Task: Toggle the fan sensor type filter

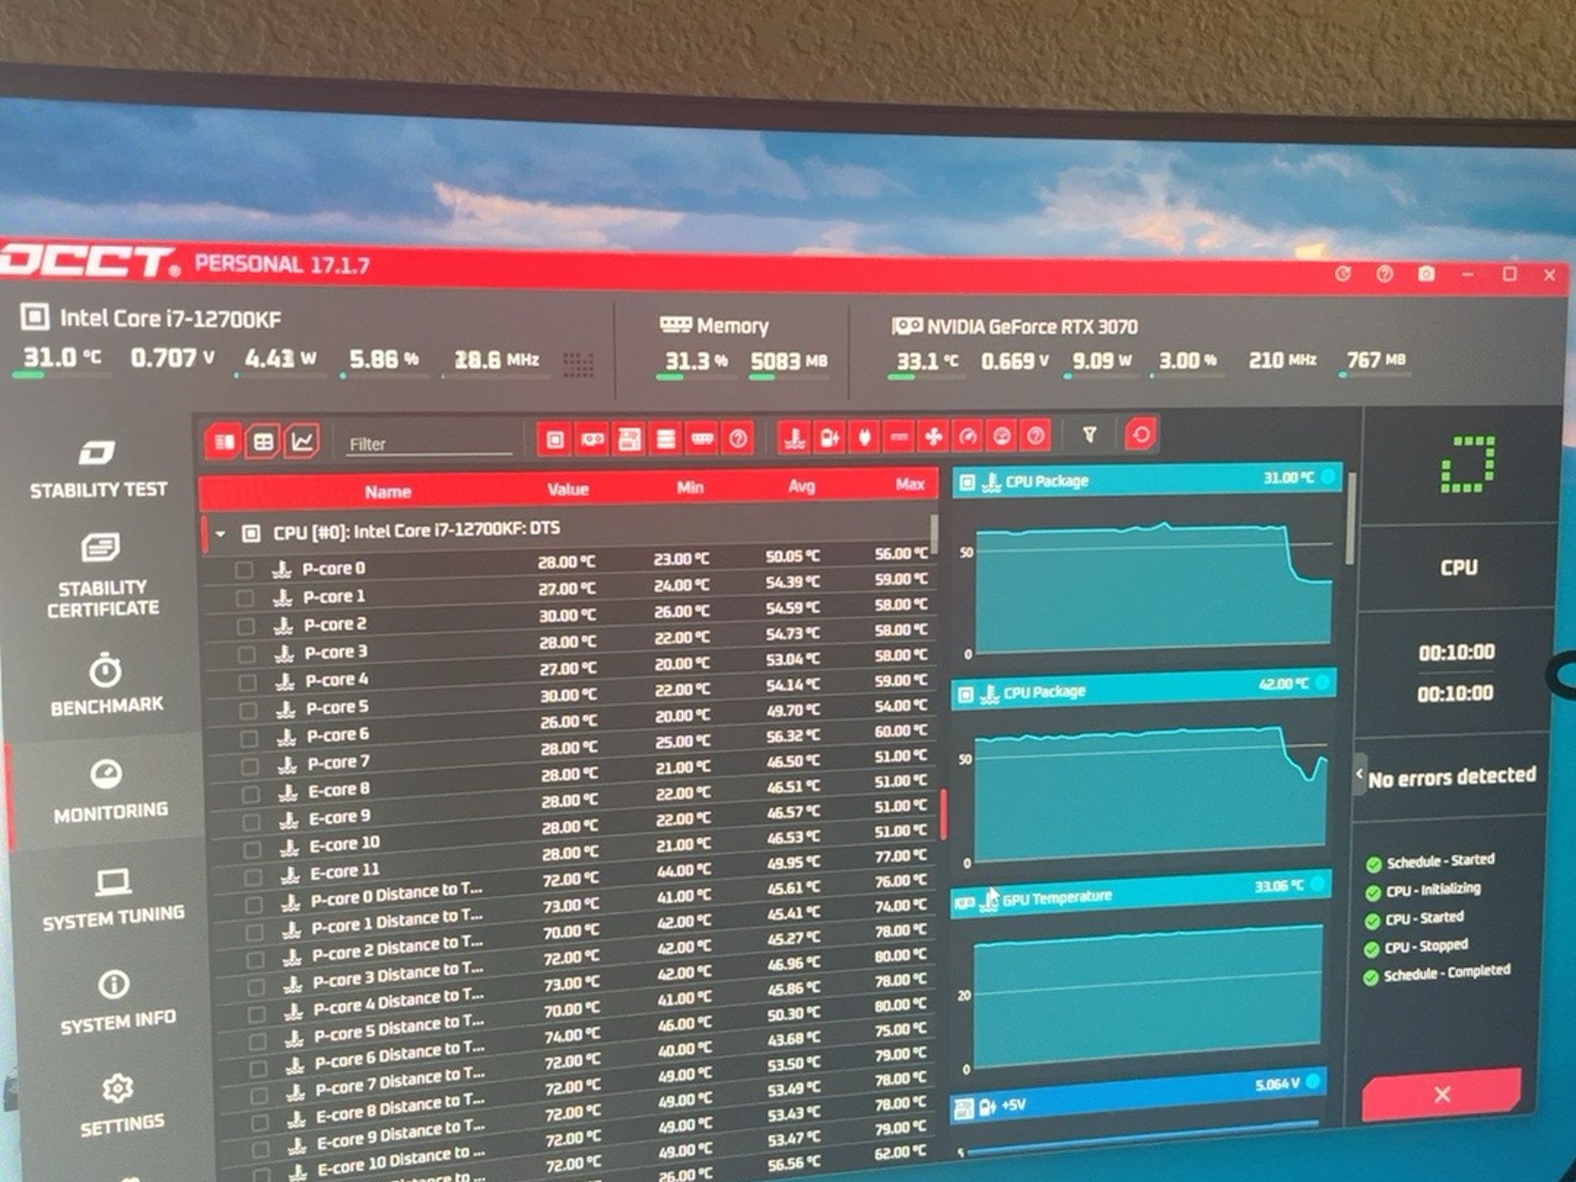Action: [933, 438]
